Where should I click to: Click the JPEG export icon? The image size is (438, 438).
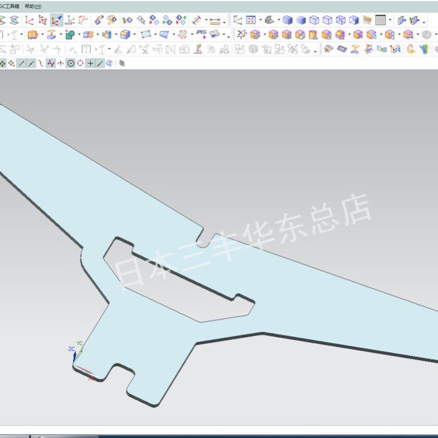coord(201,34)
